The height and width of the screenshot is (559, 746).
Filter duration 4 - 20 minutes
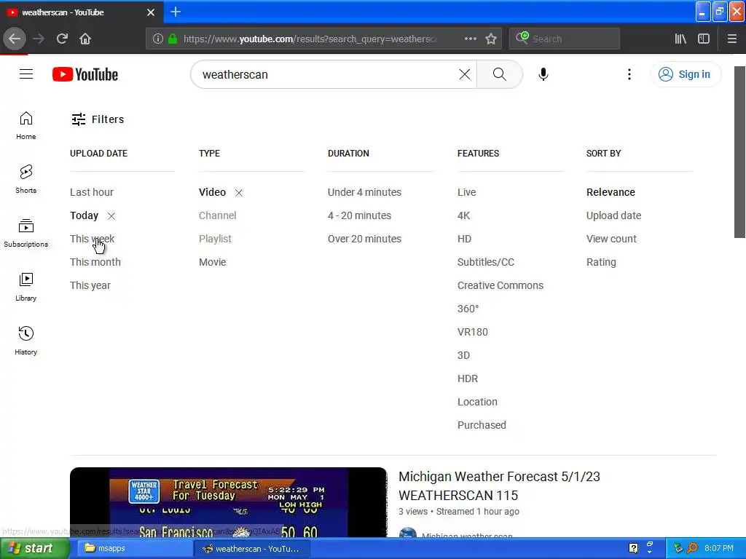click(359, 215)
